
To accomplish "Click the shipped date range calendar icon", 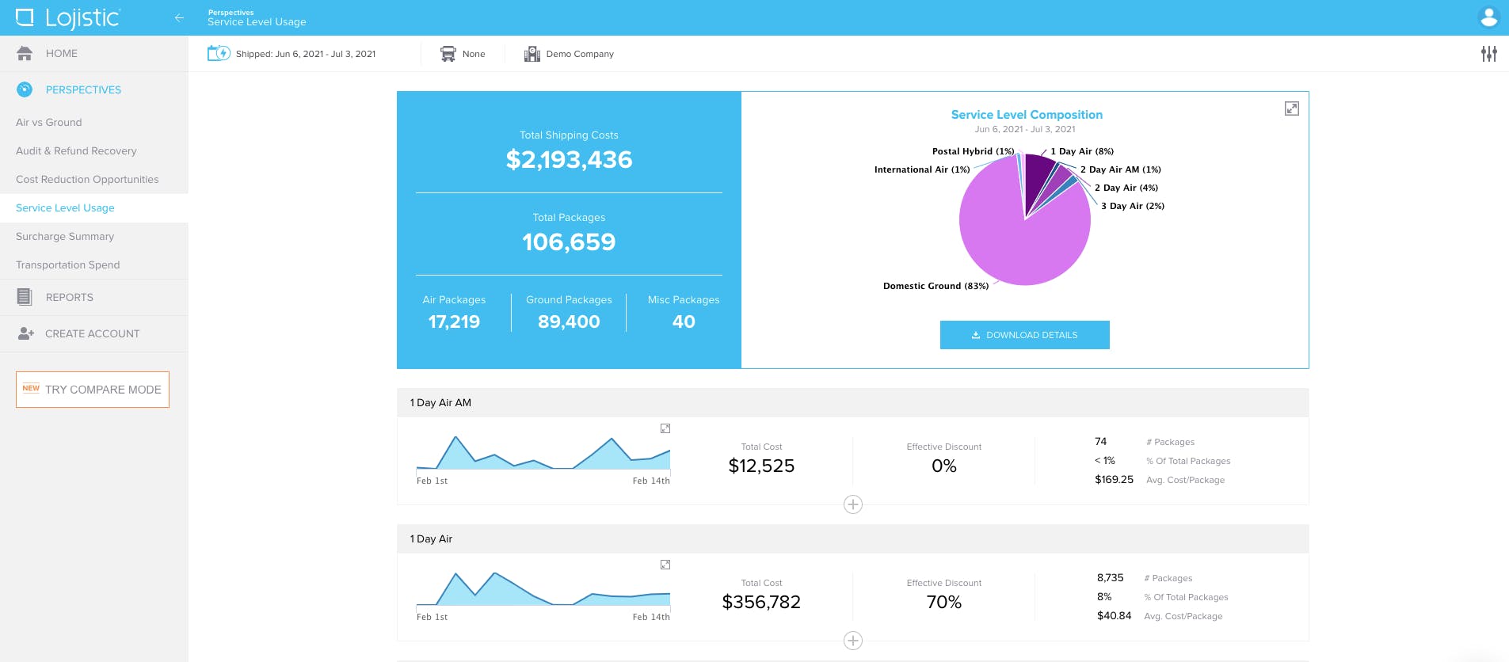I will click(218, 54).
